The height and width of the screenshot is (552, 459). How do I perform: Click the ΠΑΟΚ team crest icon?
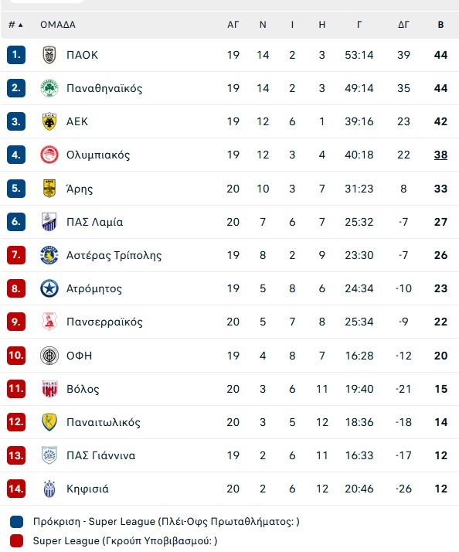pyautogui.click(x=49, y=55)
